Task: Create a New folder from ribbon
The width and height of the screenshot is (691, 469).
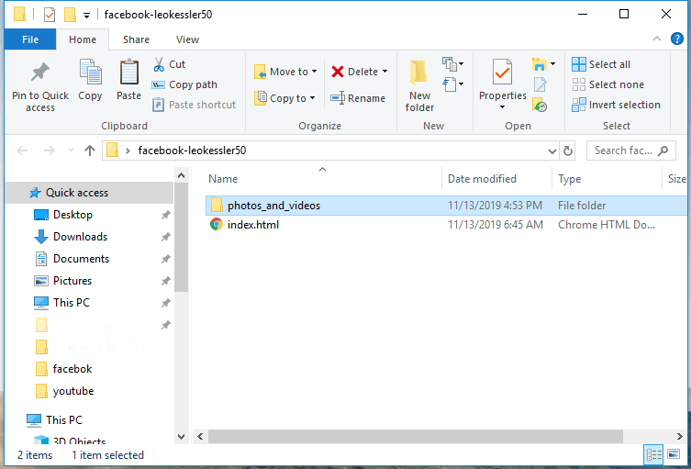Action: (419, 86)
